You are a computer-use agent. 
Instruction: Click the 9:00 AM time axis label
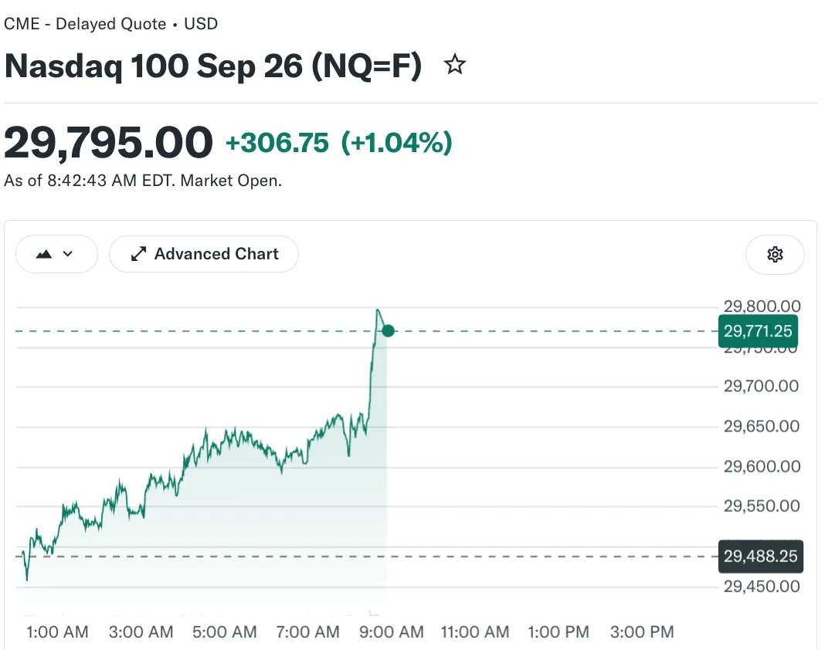tap(392, 631)
